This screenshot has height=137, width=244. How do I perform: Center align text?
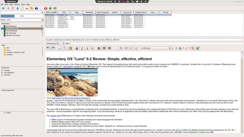(x=104, y=48)
